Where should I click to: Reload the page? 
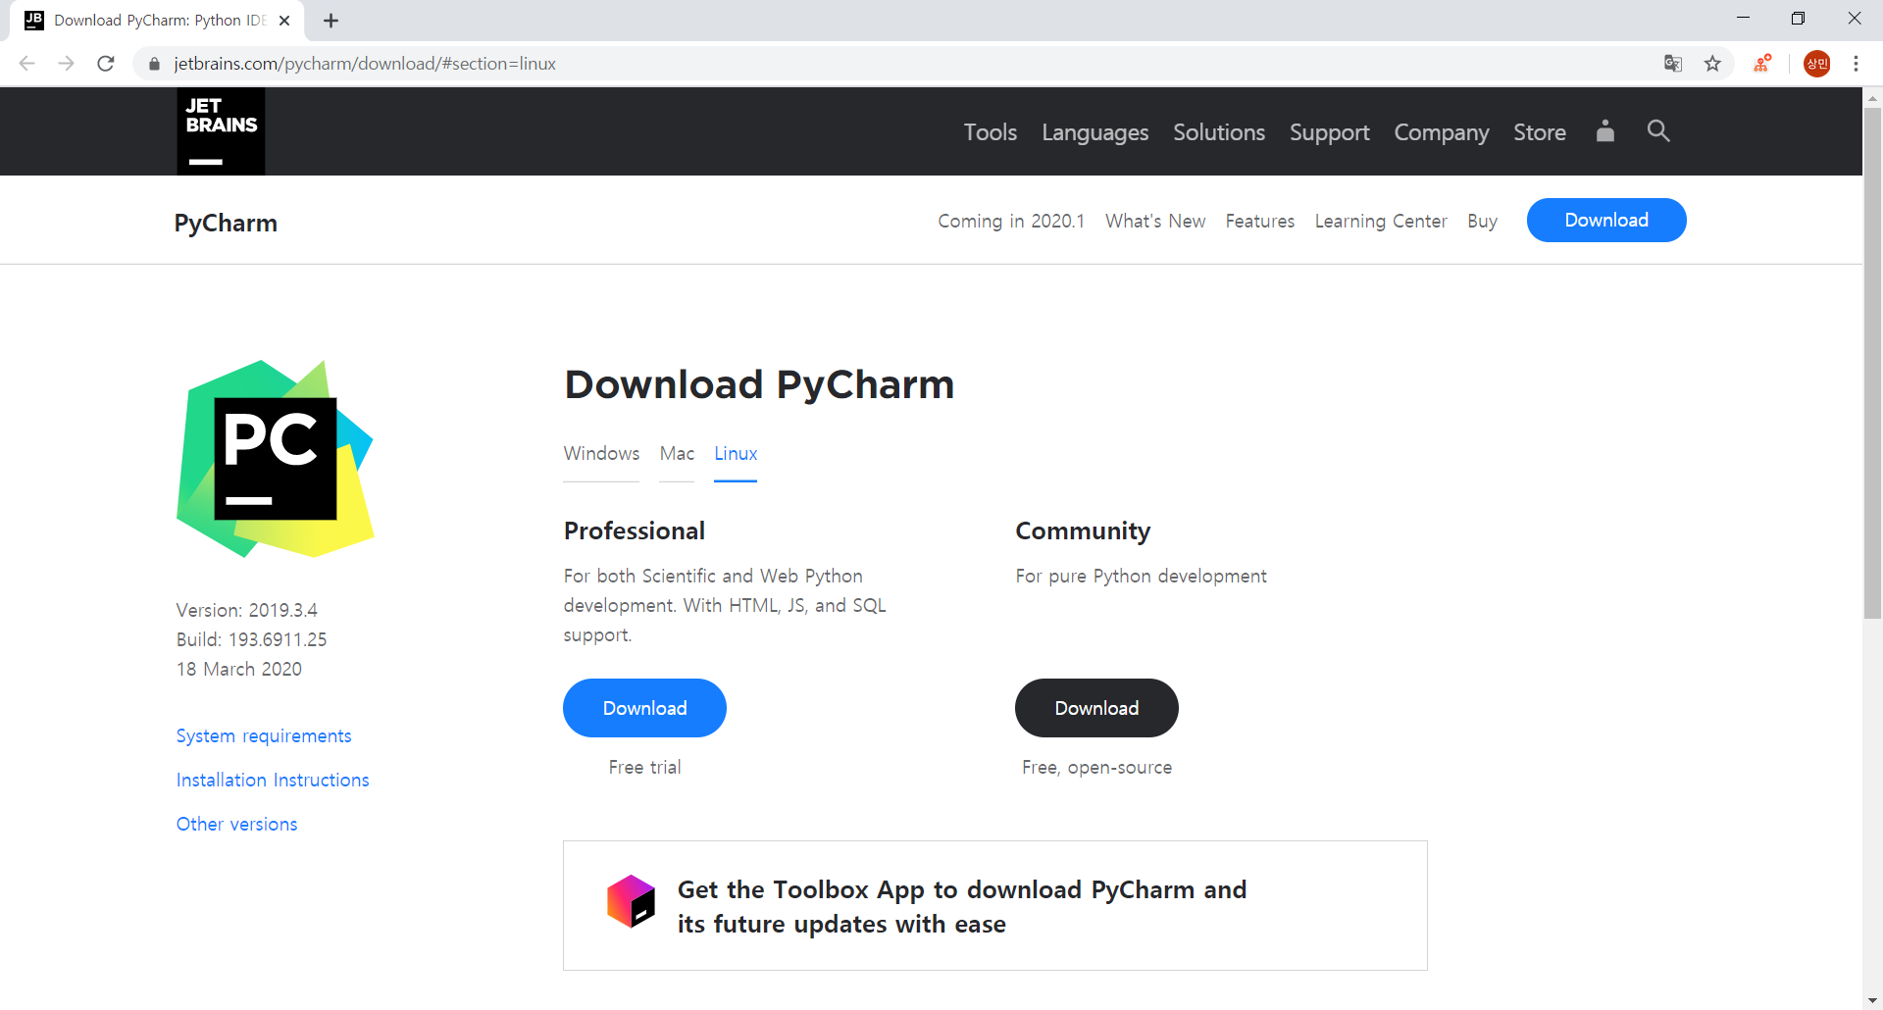(x=106, y=64)
